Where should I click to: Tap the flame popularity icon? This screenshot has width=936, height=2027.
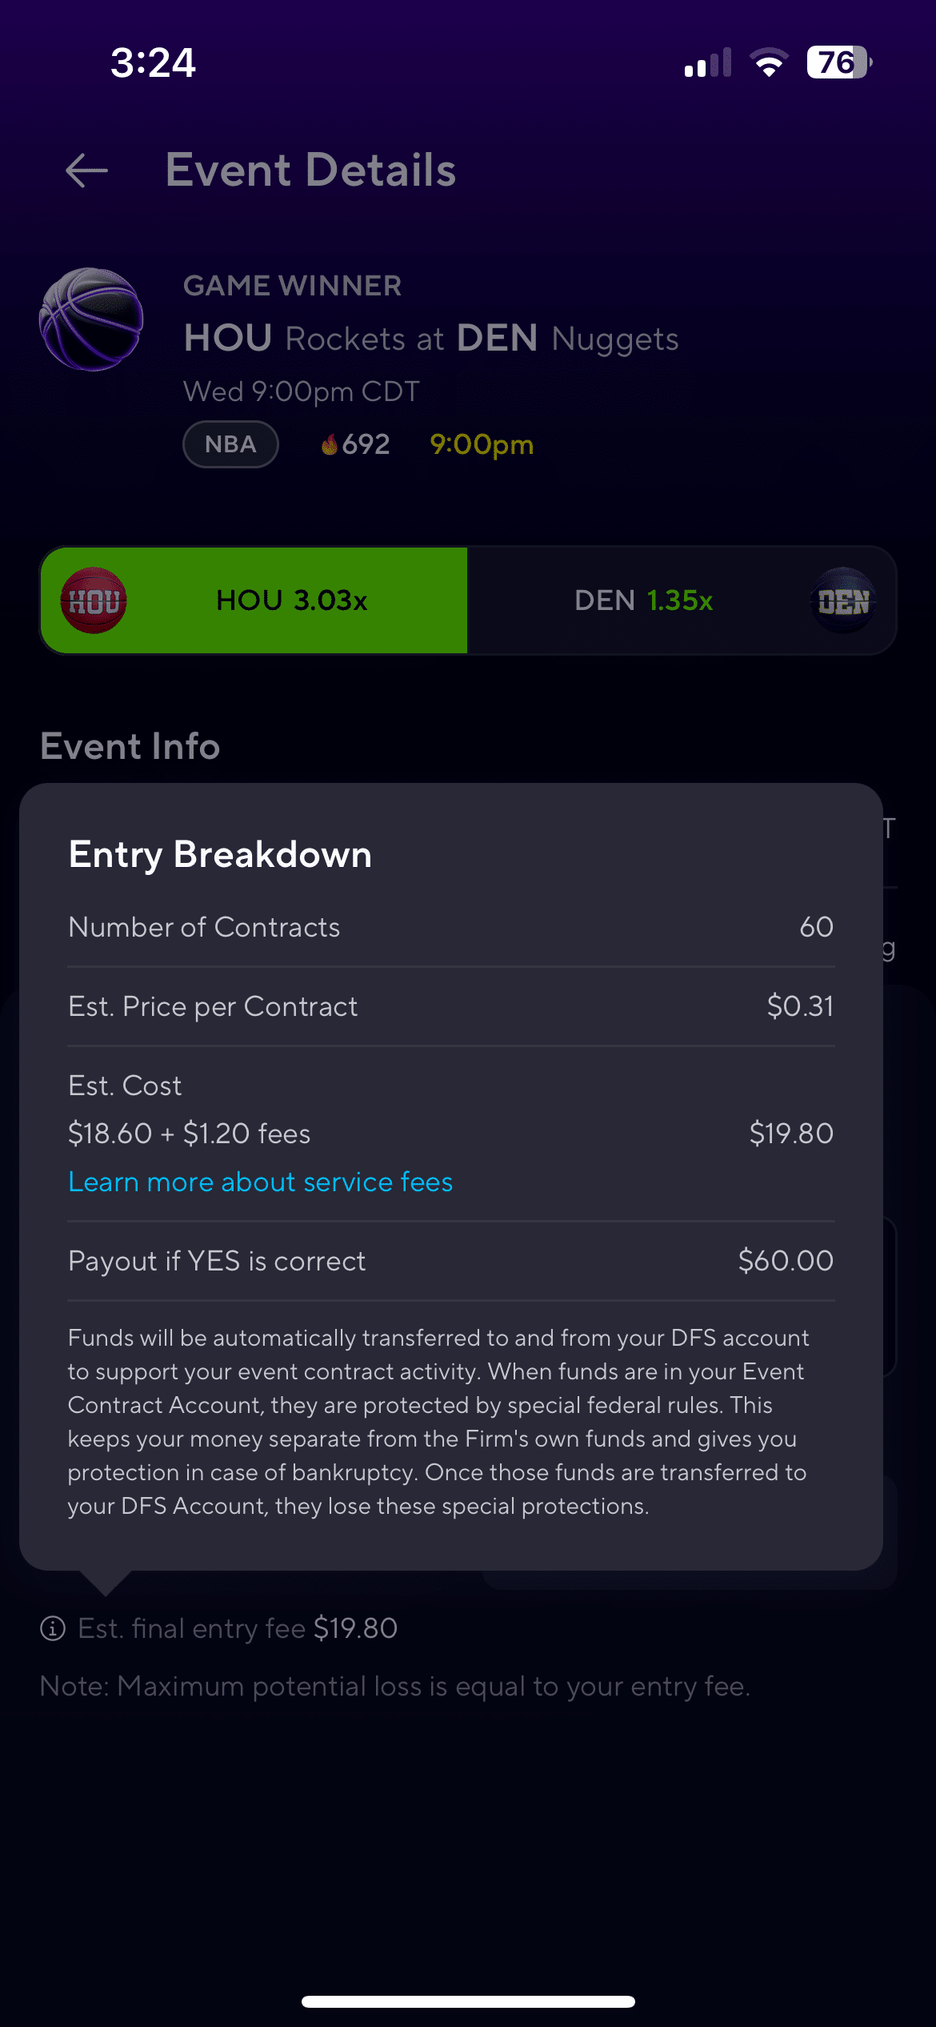[x=329, y=444]
